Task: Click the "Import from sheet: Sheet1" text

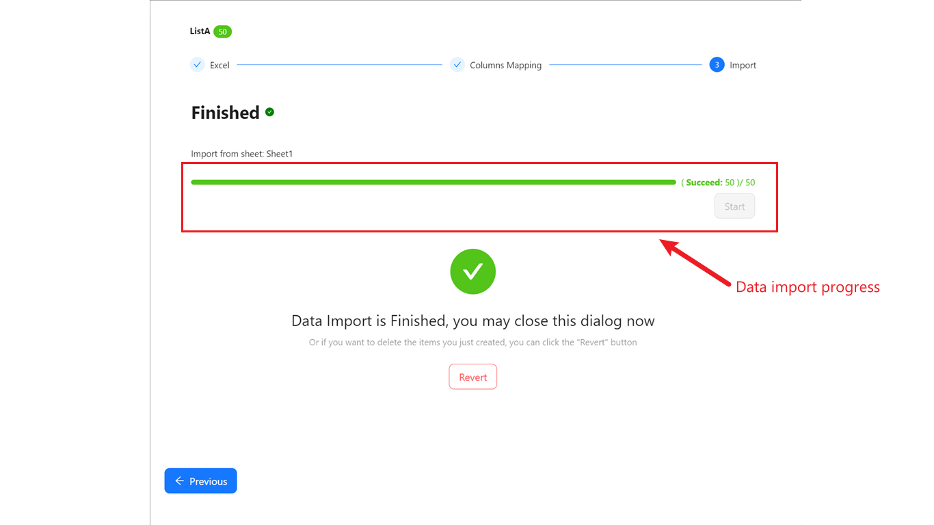Action: pyautogui.click(x=241, y=154)
